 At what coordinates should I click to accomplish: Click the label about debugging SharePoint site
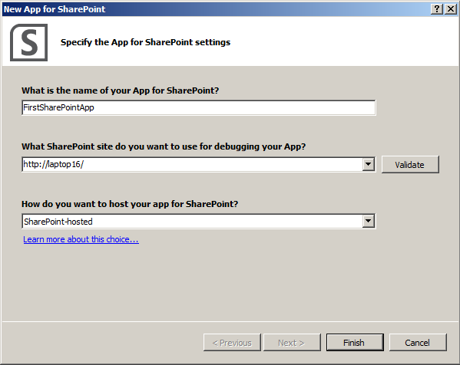tap(164, 146)
